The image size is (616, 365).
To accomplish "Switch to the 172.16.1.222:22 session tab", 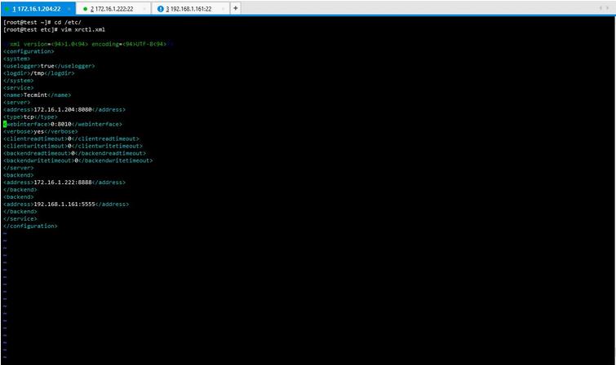I will [x=113, y=9].
